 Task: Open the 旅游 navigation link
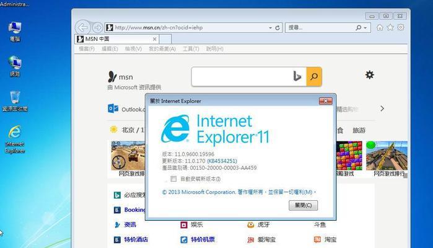coord(359,130)
